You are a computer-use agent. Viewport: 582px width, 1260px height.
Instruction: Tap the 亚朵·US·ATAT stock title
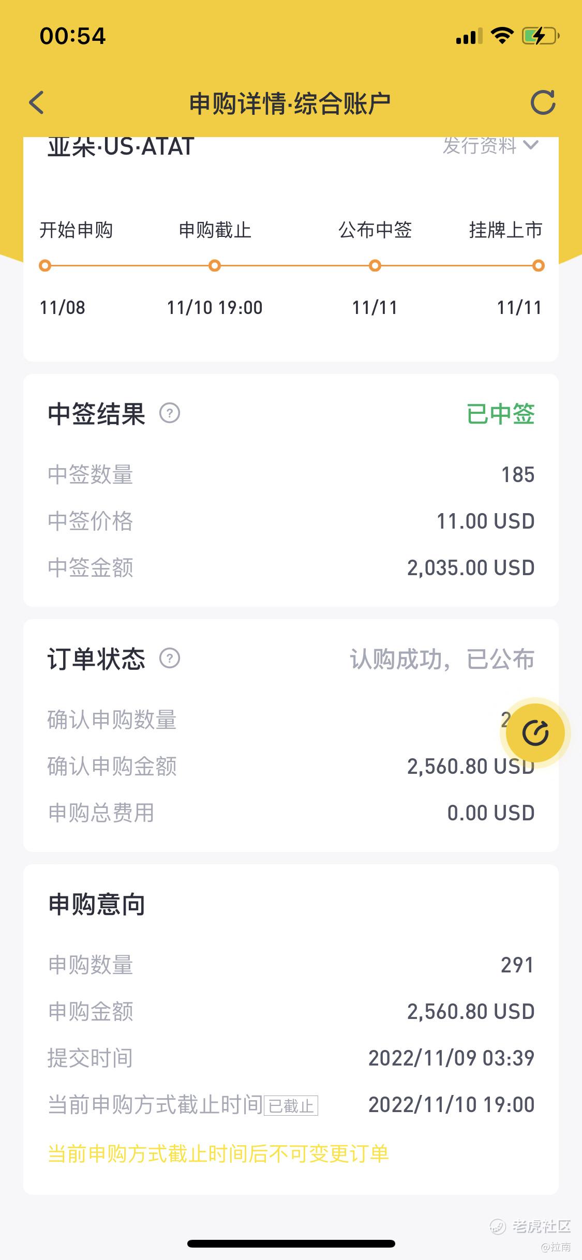coord(121,147)
